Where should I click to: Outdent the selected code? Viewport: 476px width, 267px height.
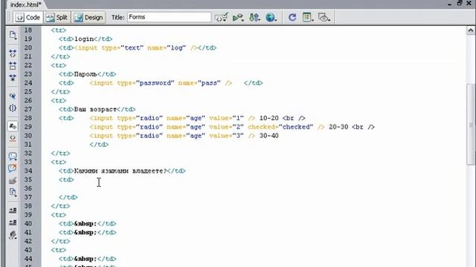click(13, 222)
